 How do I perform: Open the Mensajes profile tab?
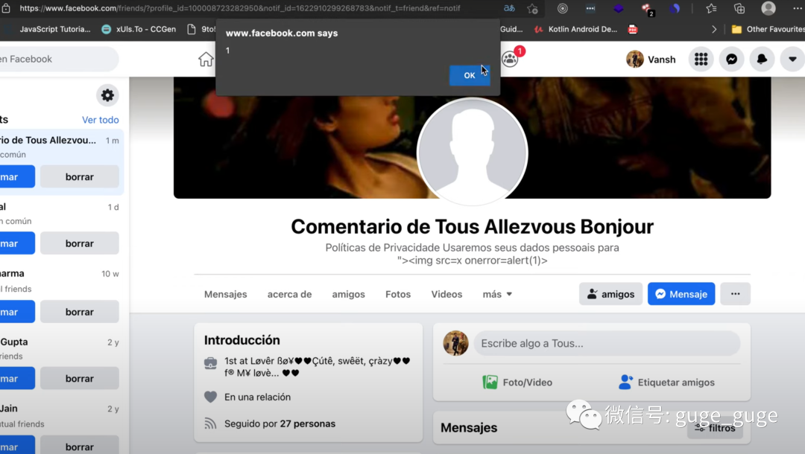click(225, 294)
